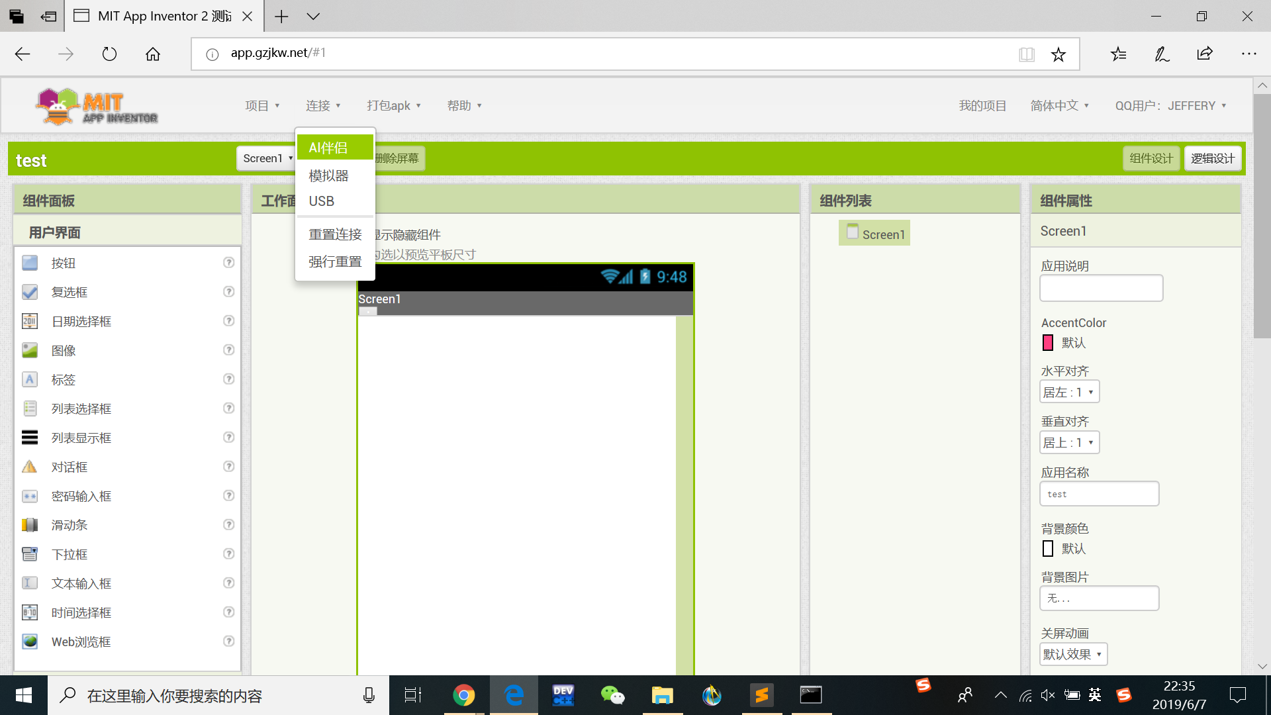
Task: Select 模拟器 in the connect menu
Action: tap(328, 175)
